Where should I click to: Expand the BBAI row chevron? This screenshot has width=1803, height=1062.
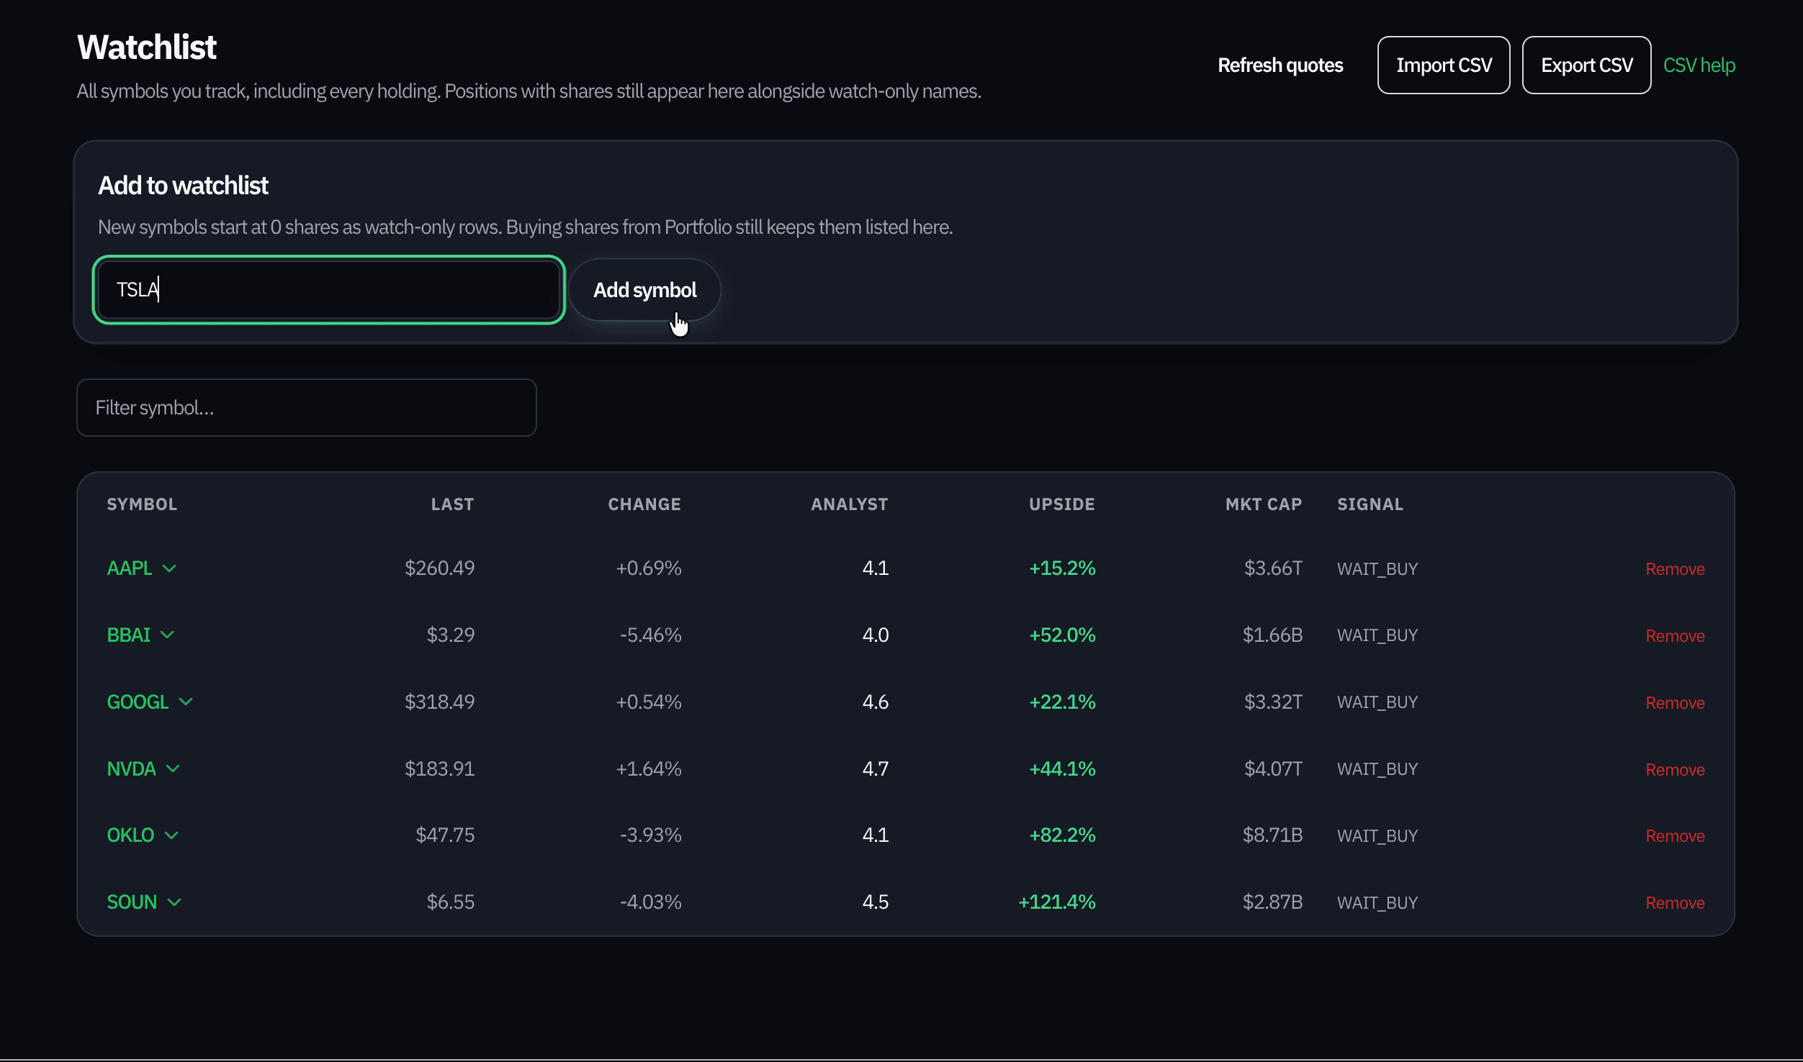point(167,635)
